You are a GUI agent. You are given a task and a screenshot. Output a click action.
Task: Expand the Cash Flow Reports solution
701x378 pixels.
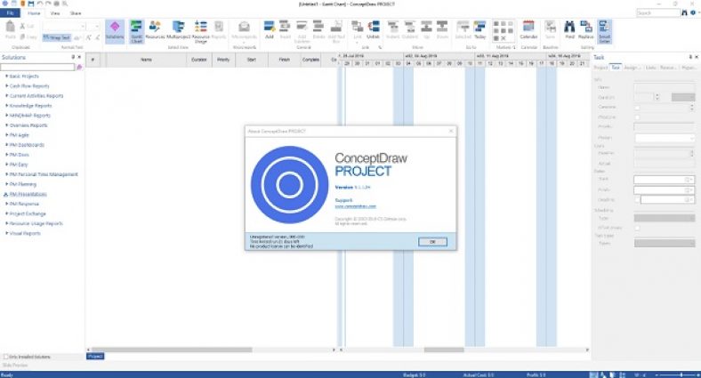click(7, 85)
